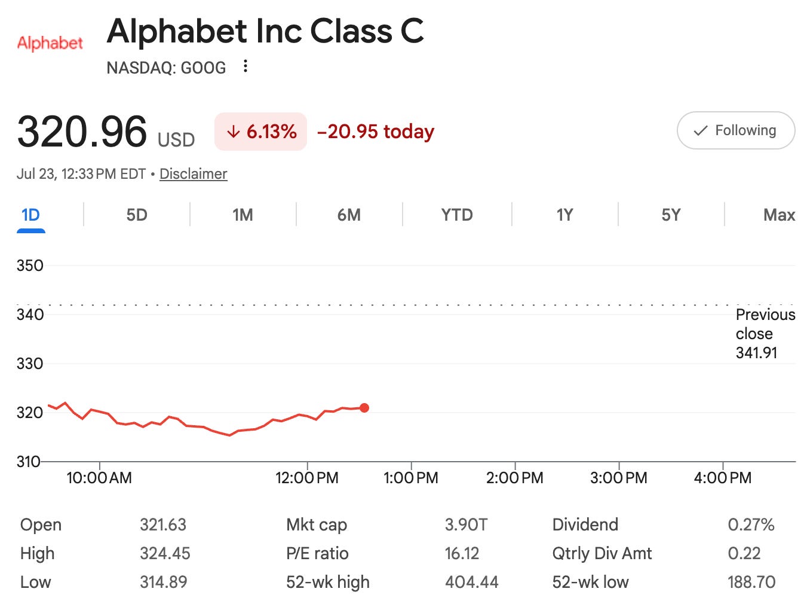Click the checkmark icon in Following

tap(700, 131)
